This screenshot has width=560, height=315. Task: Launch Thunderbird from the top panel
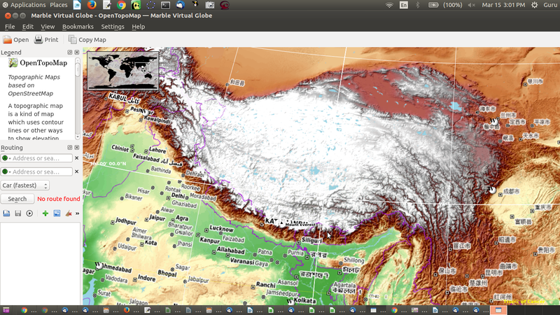(181, 5)
